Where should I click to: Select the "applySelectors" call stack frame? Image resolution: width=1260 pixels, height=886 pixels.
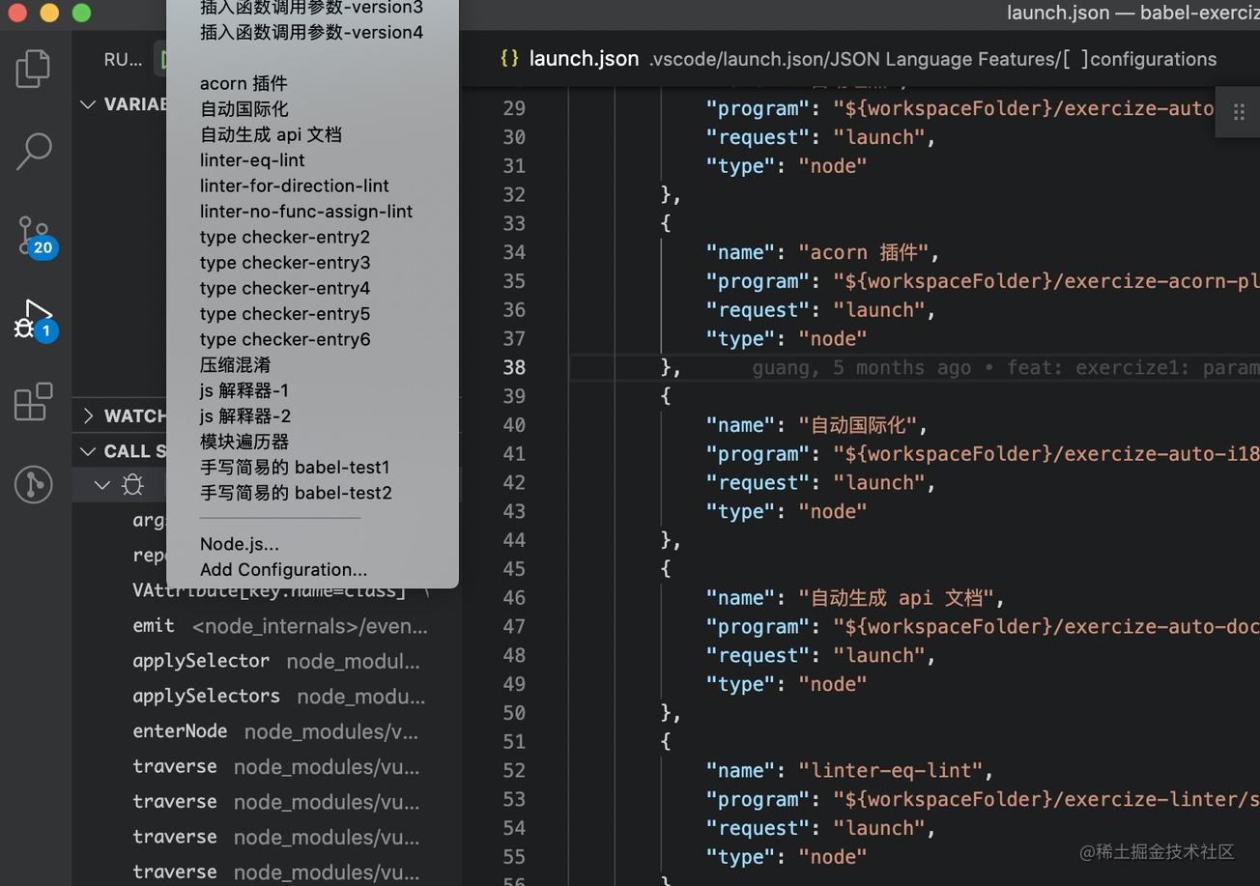point(206,696)
